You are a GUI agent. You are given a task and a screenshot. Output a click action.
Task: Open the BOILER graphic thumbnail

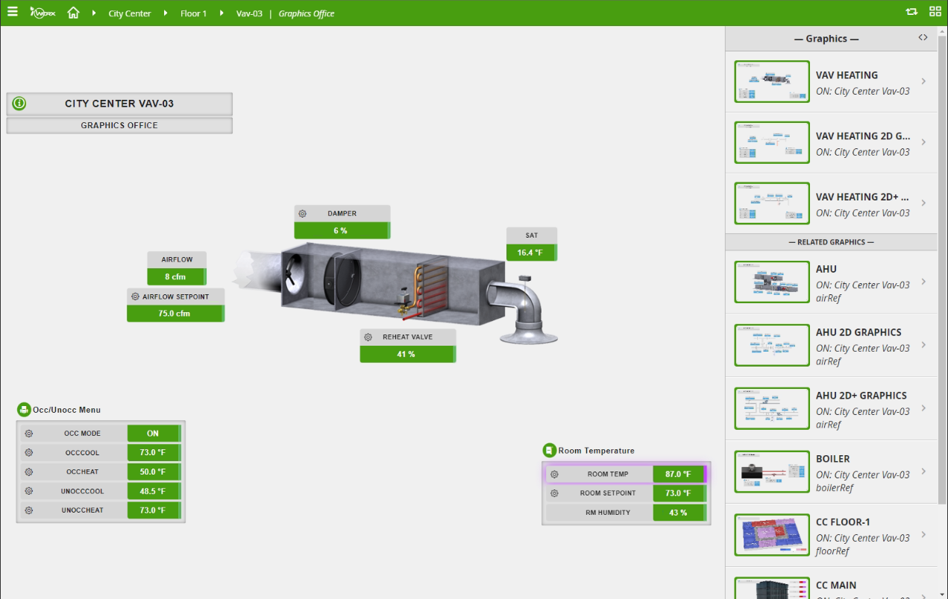click(x=772, y=472)
